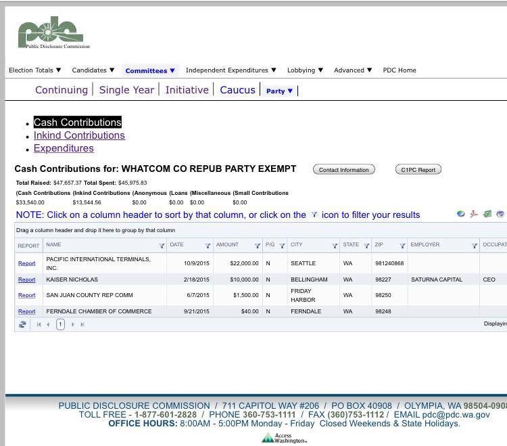Go to the Expenditures link
This screenshot has height=446, width=507.
pos(64,148)
